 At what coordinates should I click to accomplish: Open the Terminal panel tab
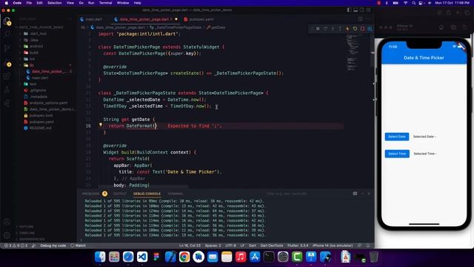175,194
